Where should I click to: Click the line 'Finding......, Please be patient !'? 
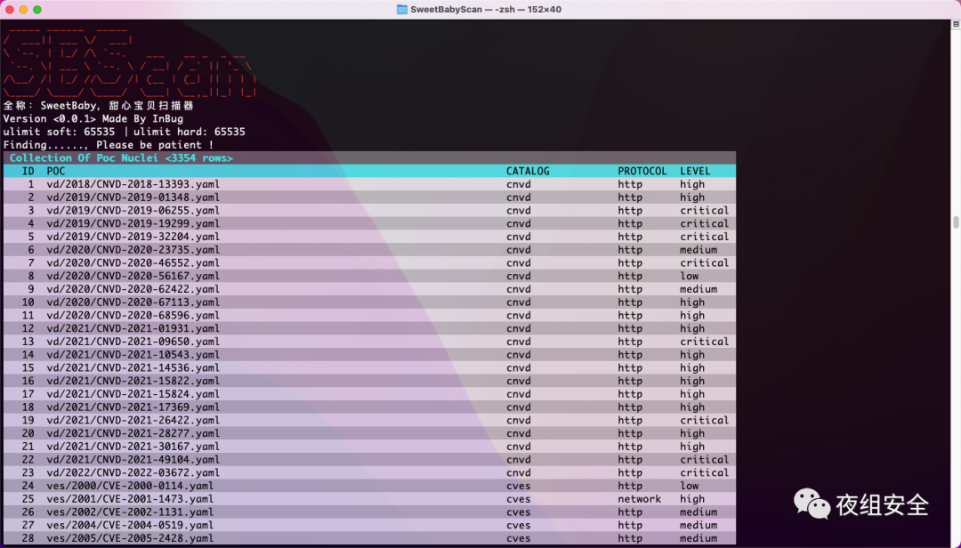109,145
